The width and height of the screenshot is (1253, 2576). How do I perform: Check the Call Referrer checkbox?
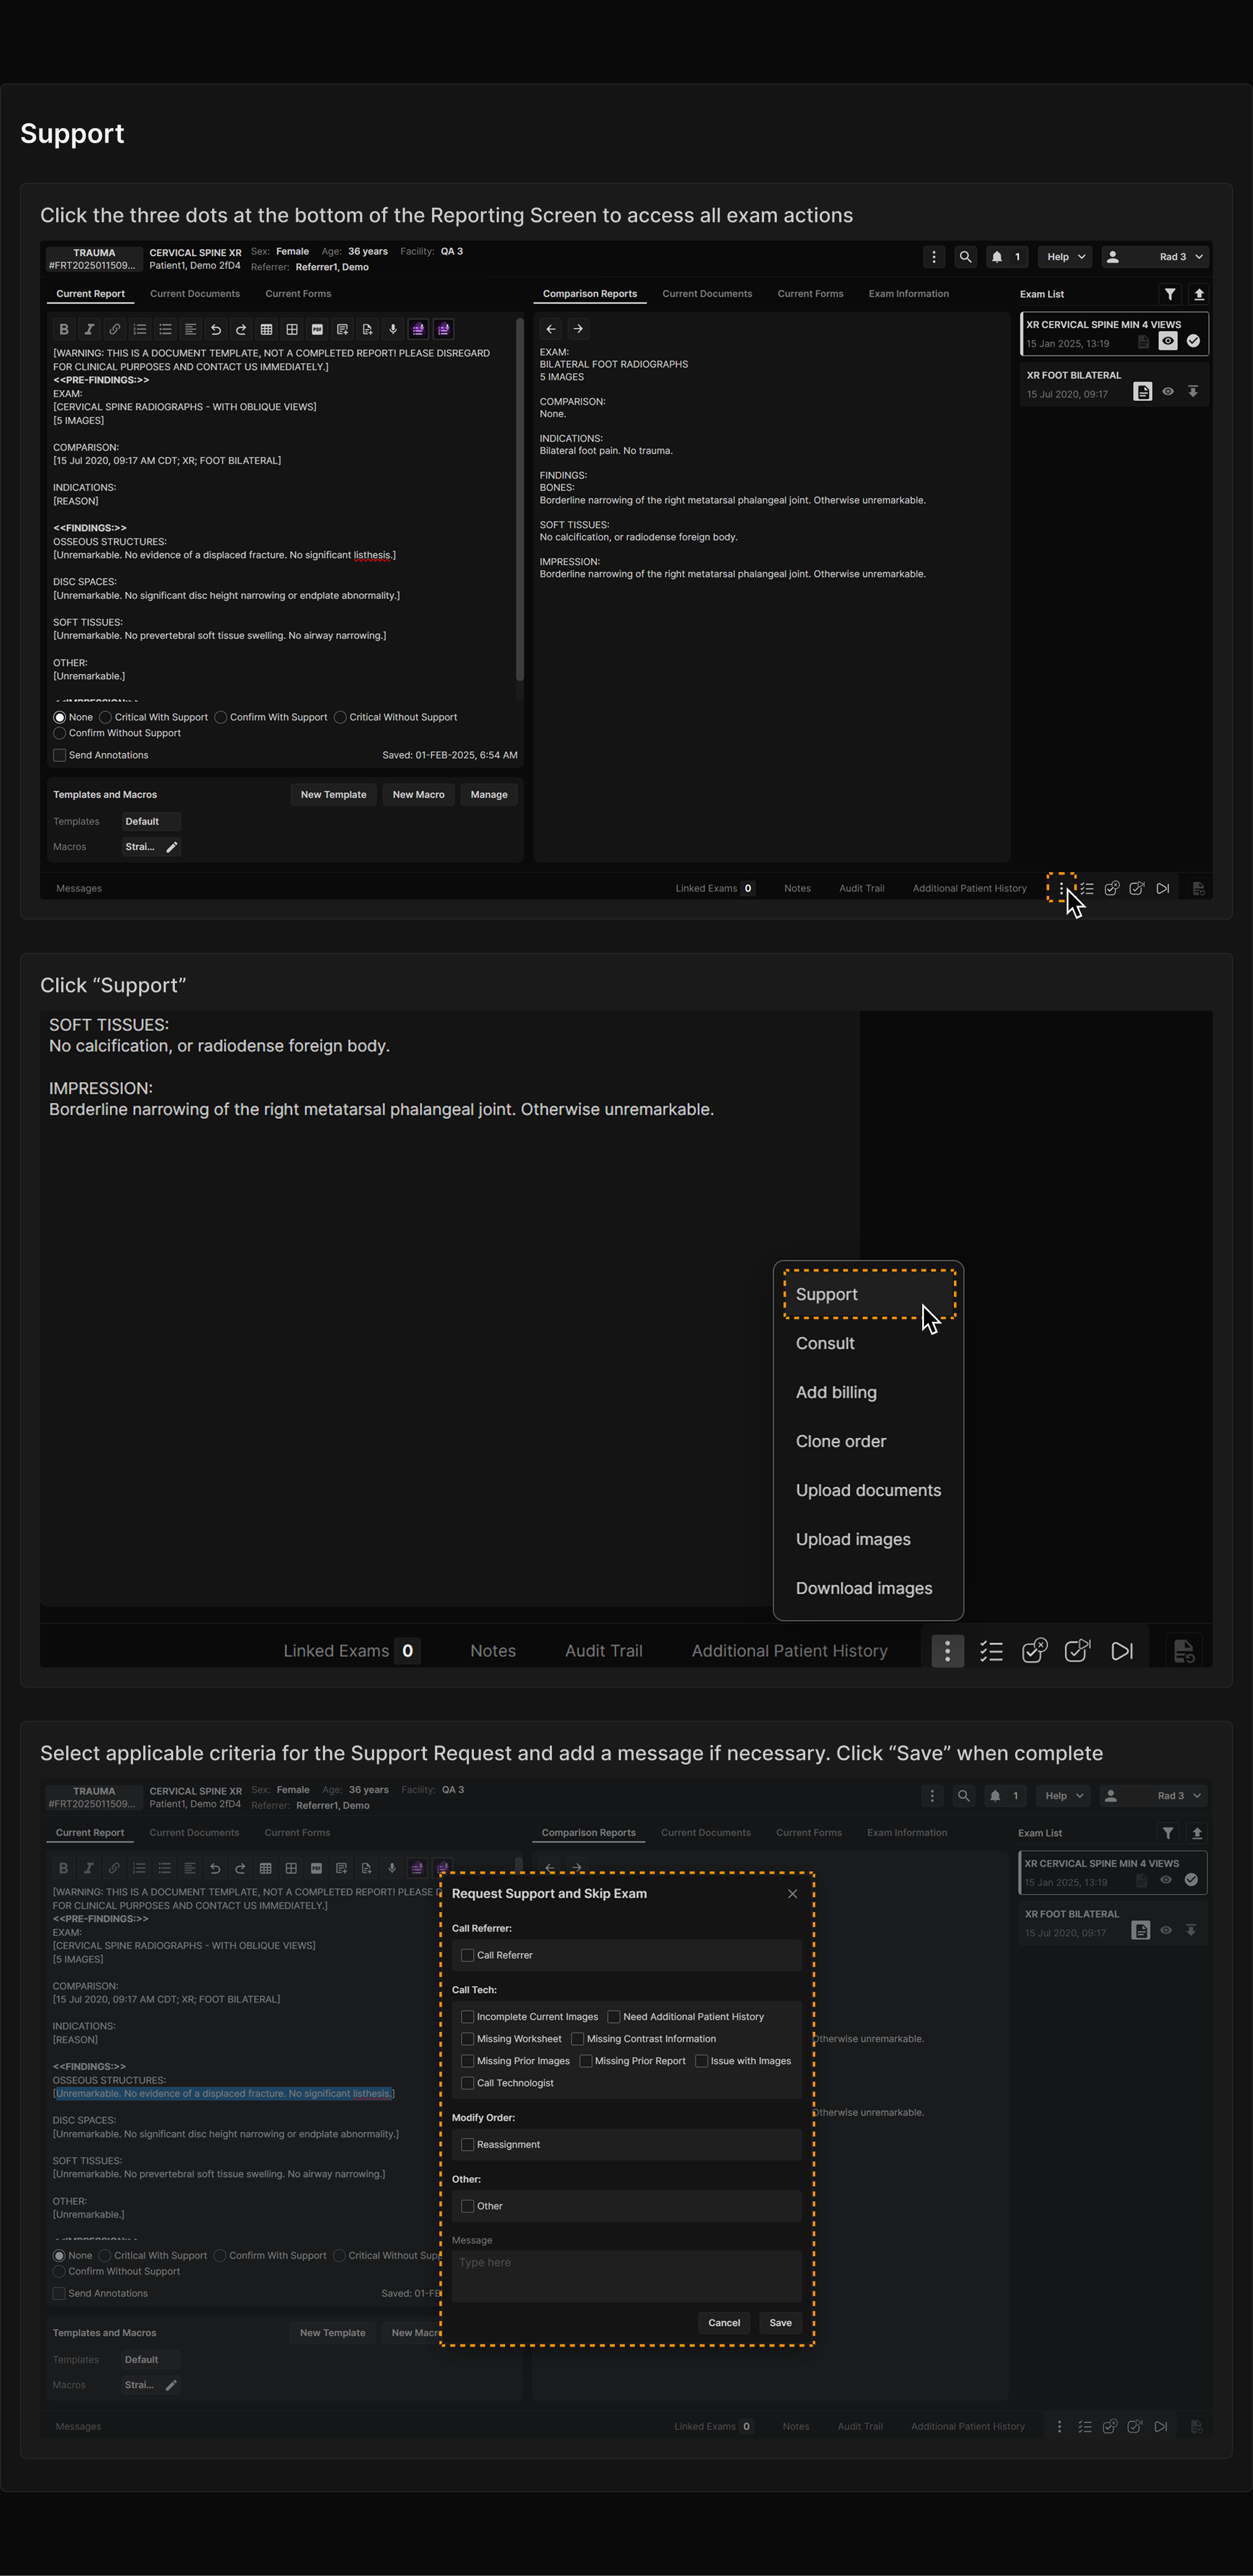[x=467, y=1955]
